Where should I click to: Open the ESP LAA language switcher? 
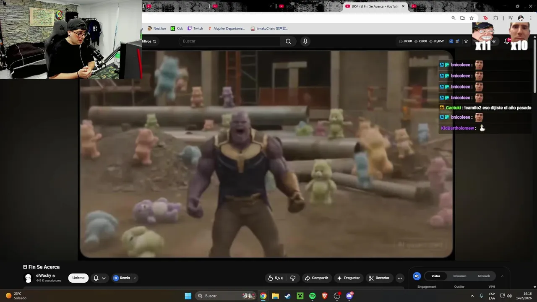point(492,296)
